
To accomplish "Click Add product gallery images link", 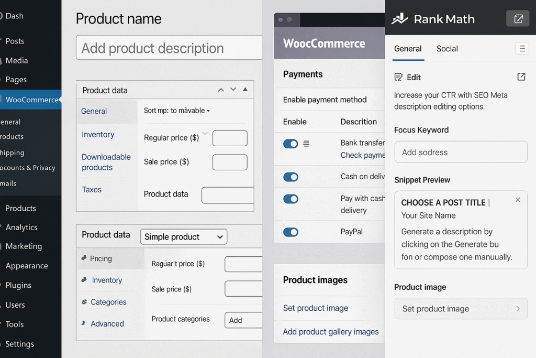I will pyautogui.click(x=331, y=332).
